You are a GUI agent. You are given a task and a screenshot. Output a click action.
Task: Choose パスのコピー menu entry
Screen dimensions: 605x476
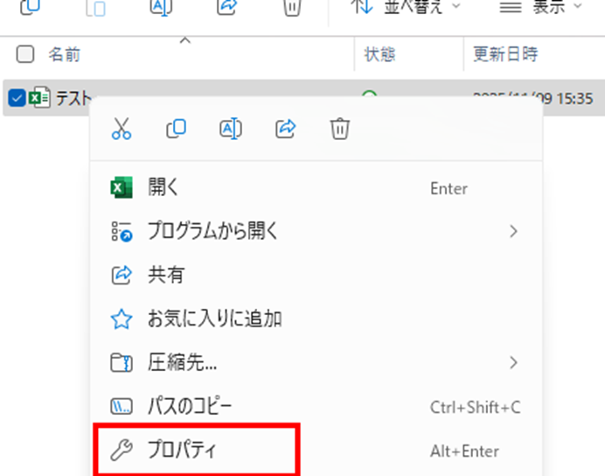click(190, 407)
